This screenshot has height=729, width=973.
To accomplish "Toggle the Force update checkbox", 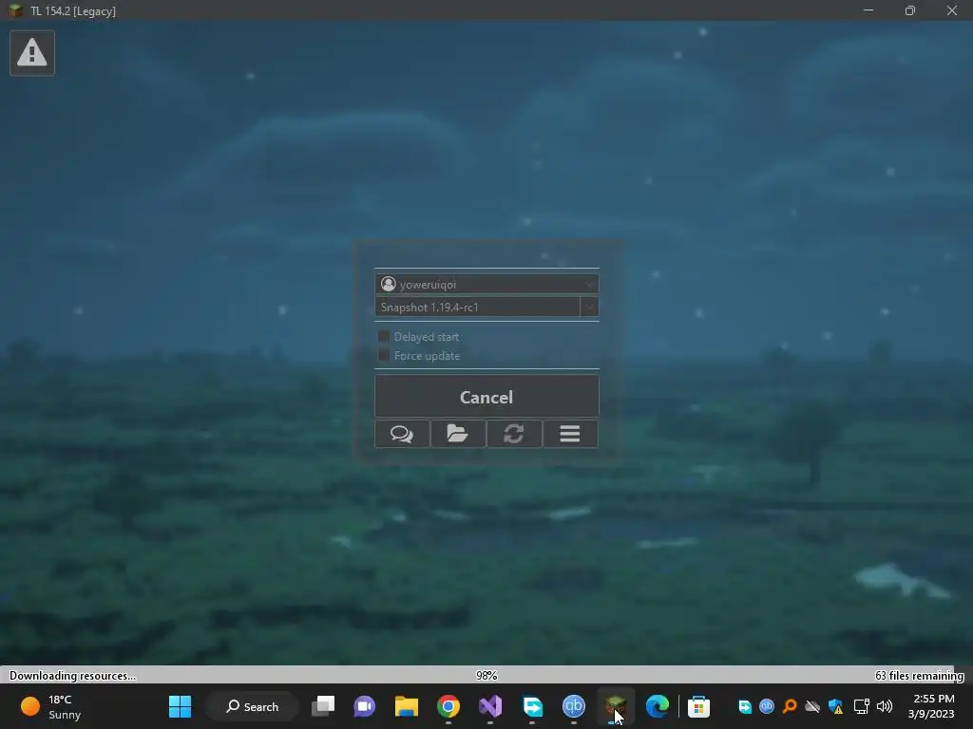I will 384,355.
